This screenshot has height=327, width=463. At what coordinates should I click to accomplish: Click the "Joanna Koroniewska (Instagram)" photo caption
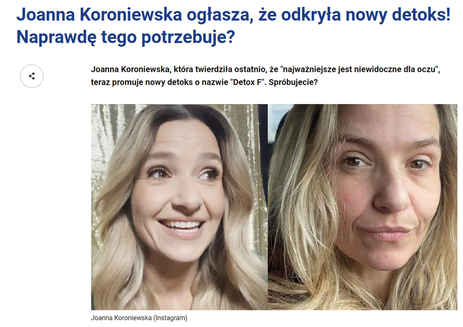click(139, 318)
